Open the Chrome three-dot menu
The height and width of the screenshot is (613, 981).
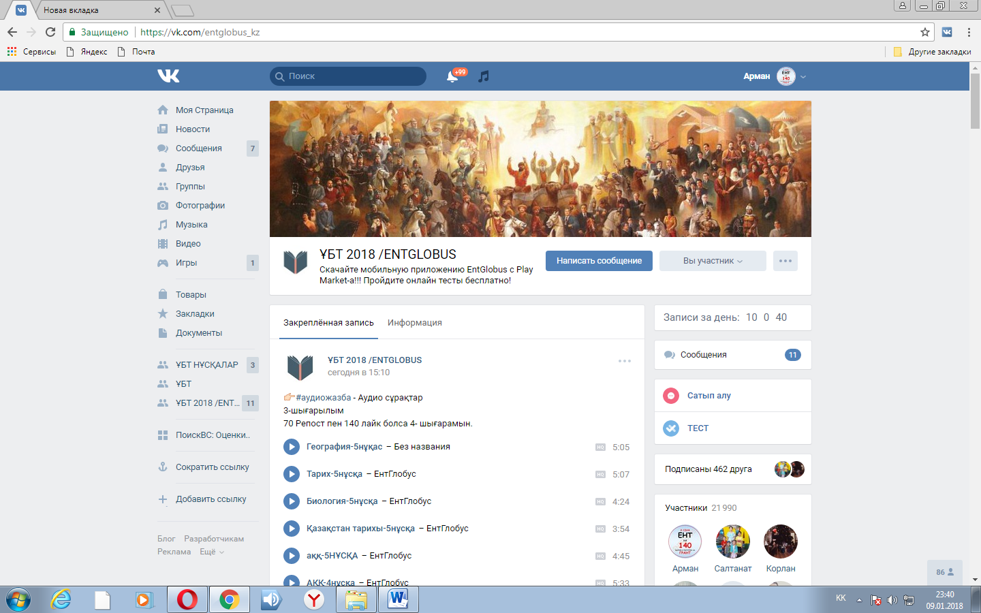pyautogui.click(x=969, y=32)
